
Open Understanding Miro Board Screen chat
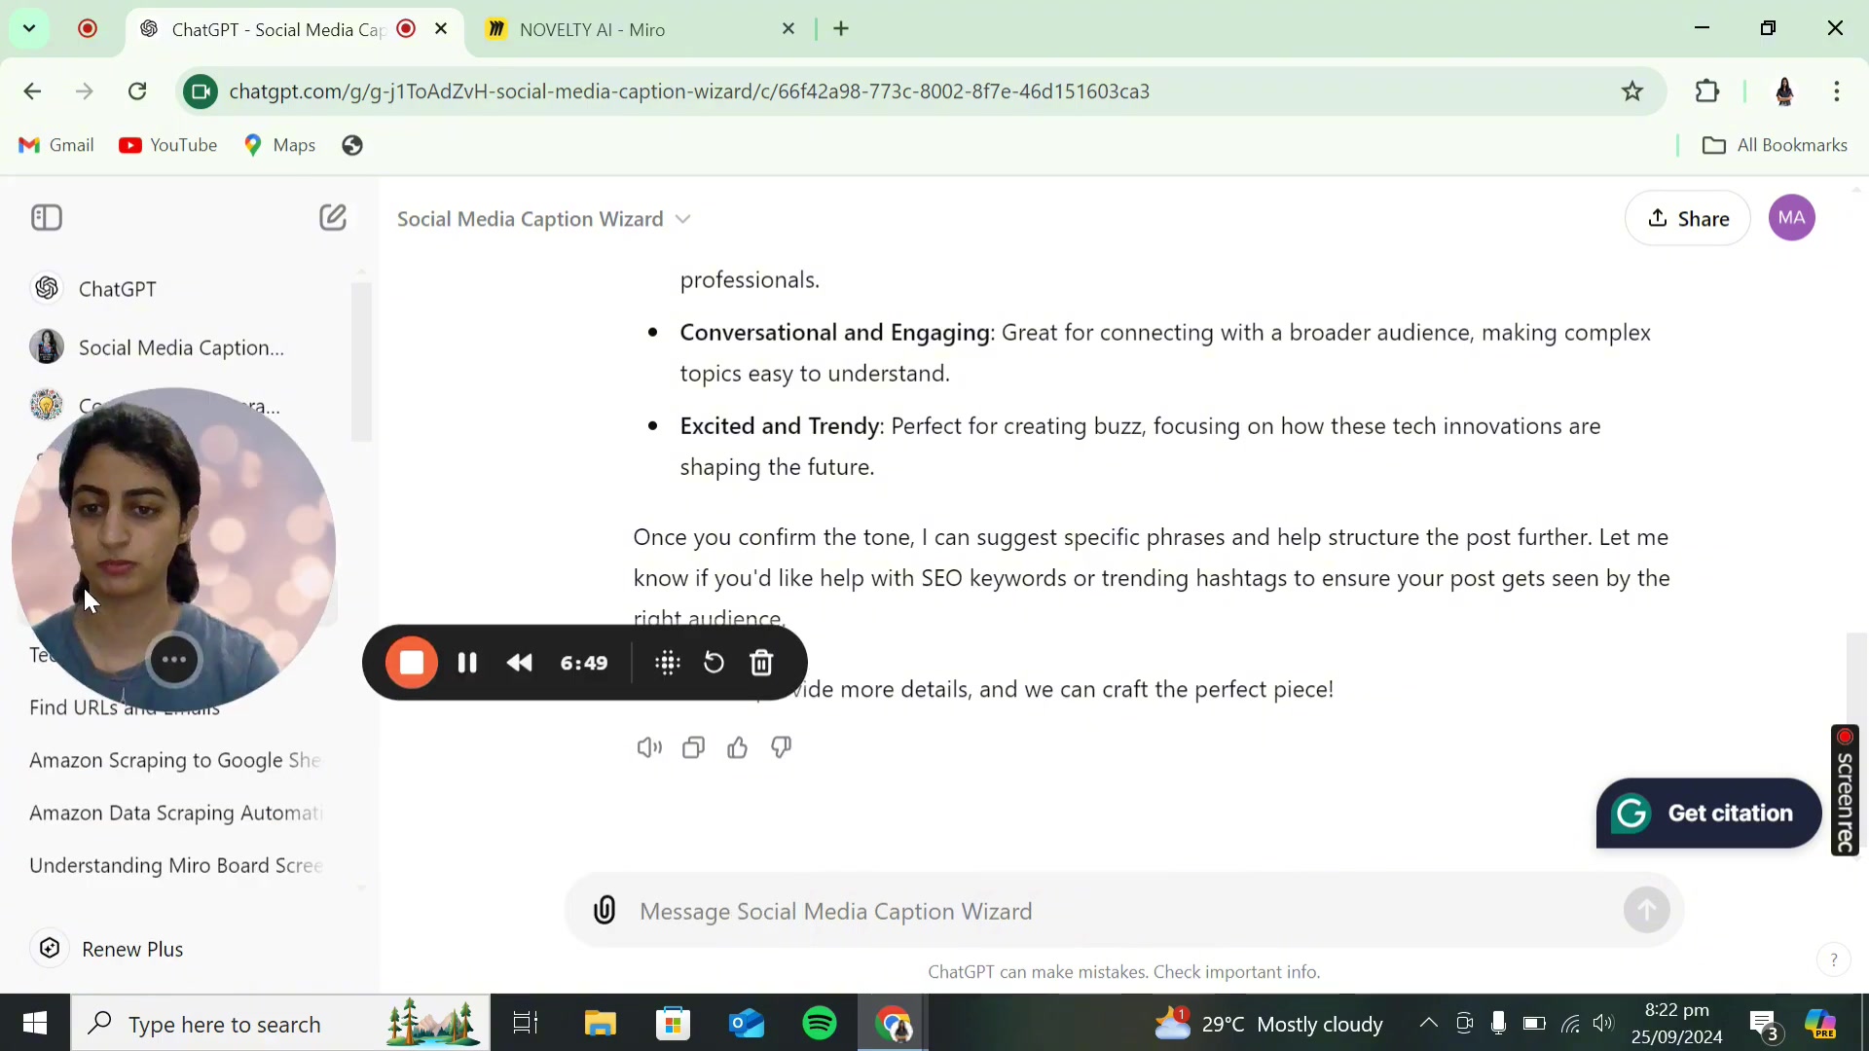click(x=176, y=865)
